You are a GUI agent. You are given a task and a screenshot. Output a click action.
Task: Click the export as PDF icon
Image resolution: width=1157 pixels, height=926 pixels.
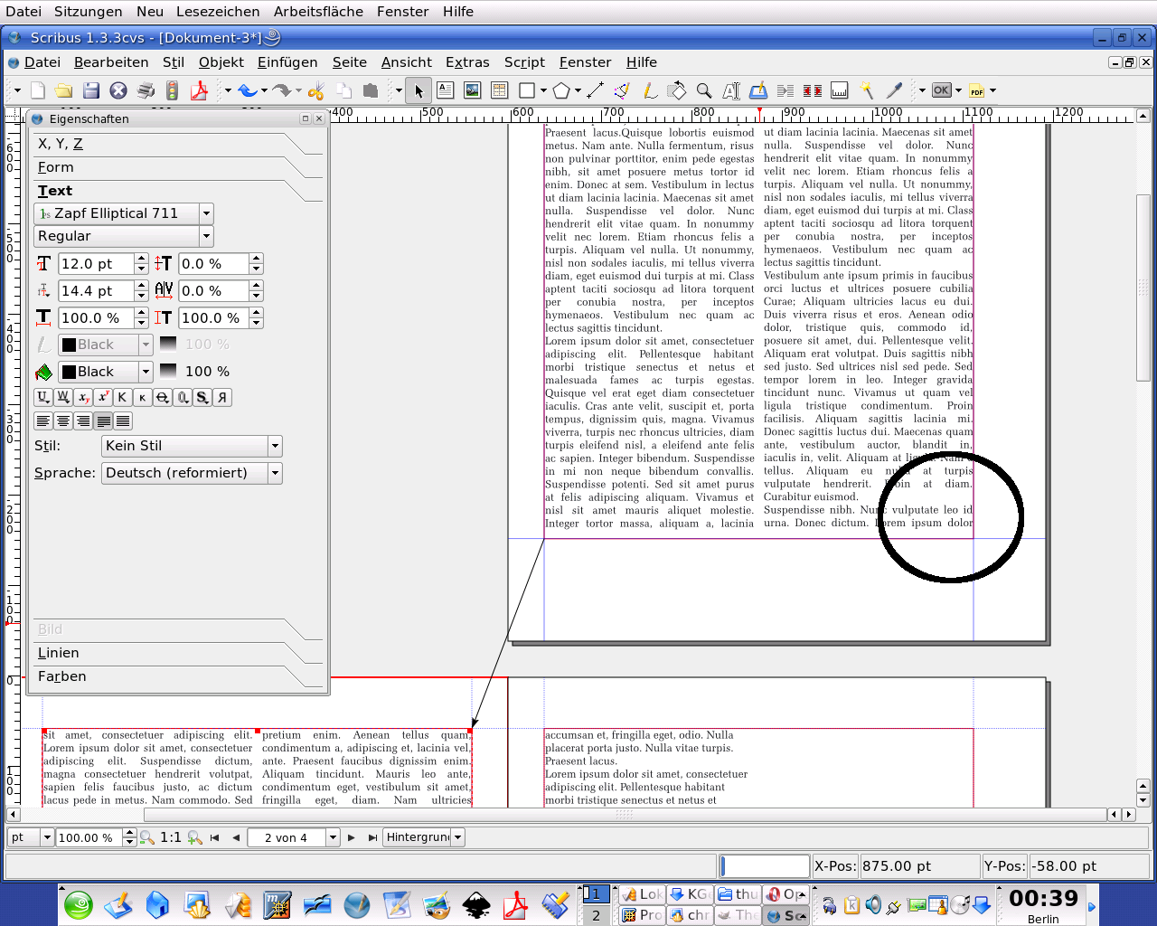tap(199, 90)
